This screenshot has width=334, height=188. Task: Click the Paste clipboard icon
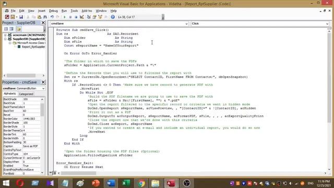click(x=40, y=17)
